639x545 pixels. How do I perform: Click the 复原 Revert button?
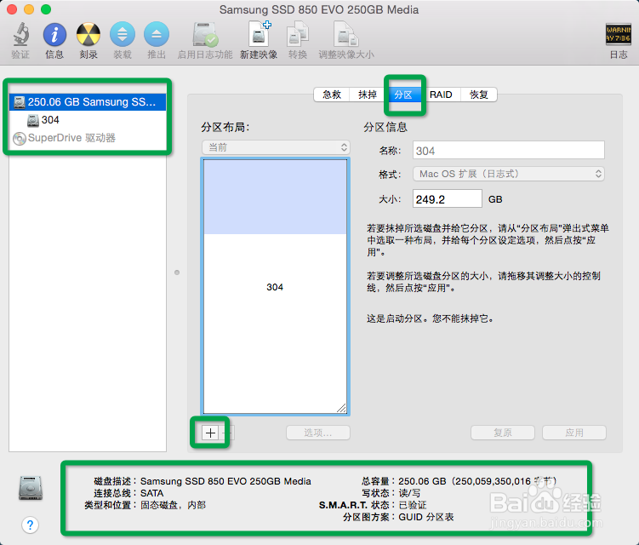(x=503, y=433)
